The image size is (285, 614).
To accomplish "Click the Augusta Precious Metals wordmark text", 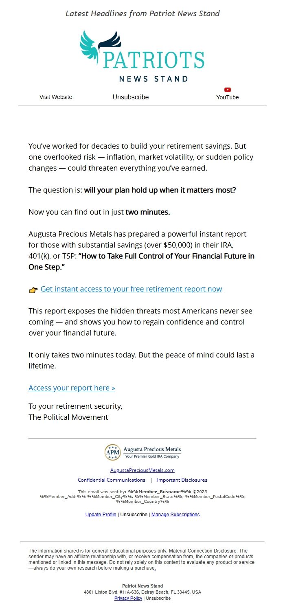I will click(x=152, y=450).
